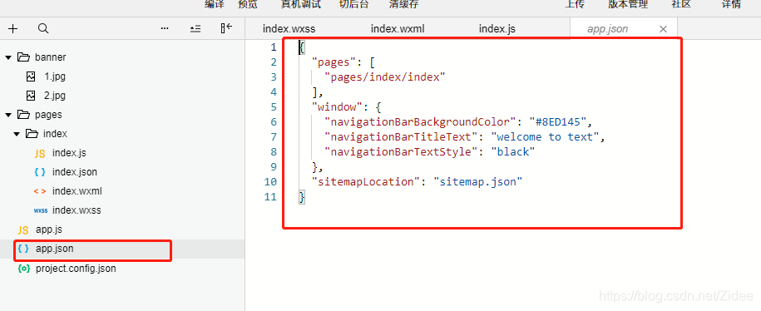The width and height of the screenshot is (761, 311).
Task: Click the banner folder icon
Action: [23, 57]
